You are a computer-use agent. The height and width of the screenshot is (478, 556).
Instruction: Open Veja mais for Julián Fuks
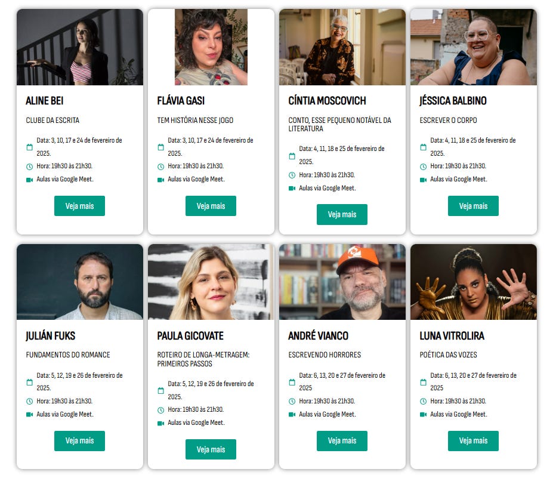79,441
